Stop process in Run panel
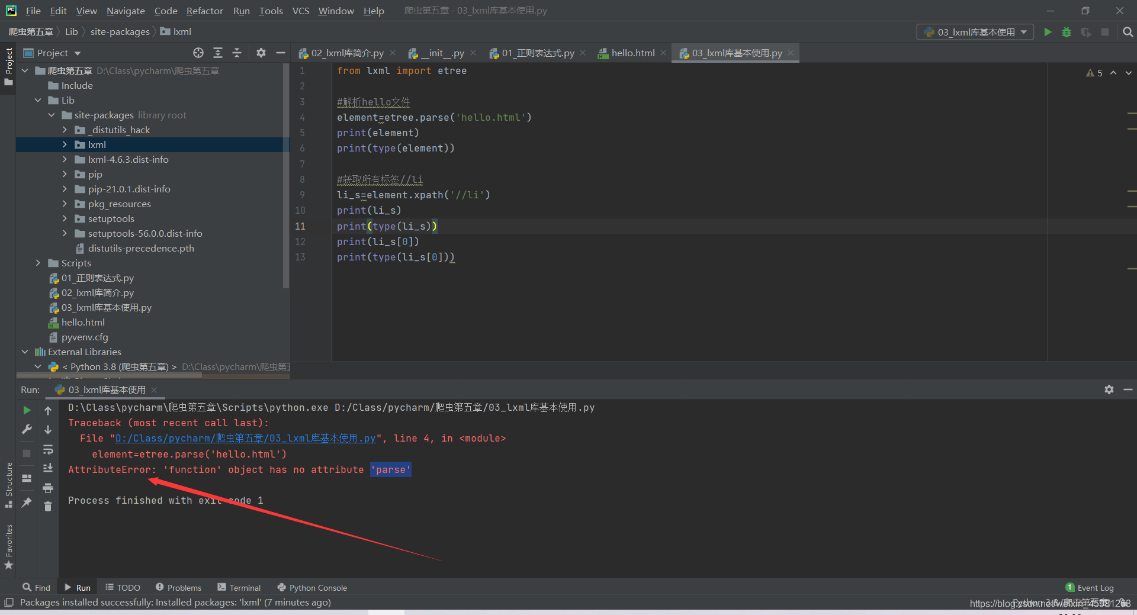This screenshot has width=1137, height=615. click(27, 453)
